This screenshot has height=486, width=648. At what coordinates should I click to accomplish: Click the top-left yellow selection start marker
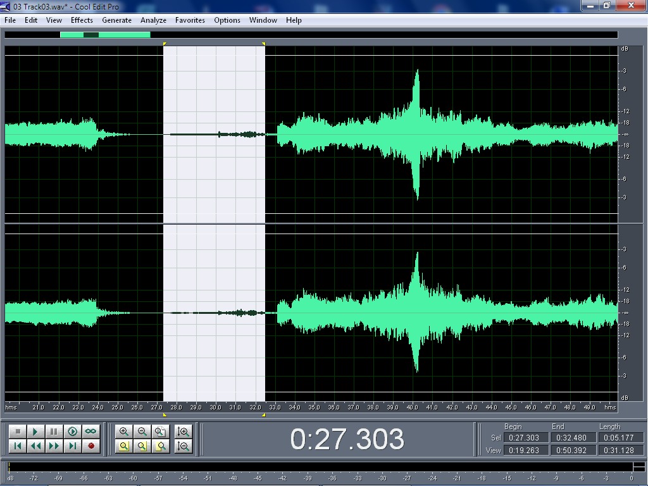coord(165,44)
